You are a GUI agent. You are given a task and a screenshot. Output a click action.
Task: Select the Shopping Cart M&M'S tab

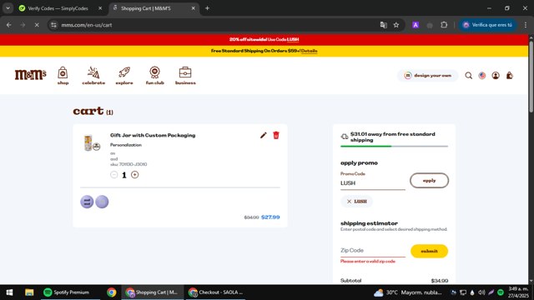pos(146,8)
